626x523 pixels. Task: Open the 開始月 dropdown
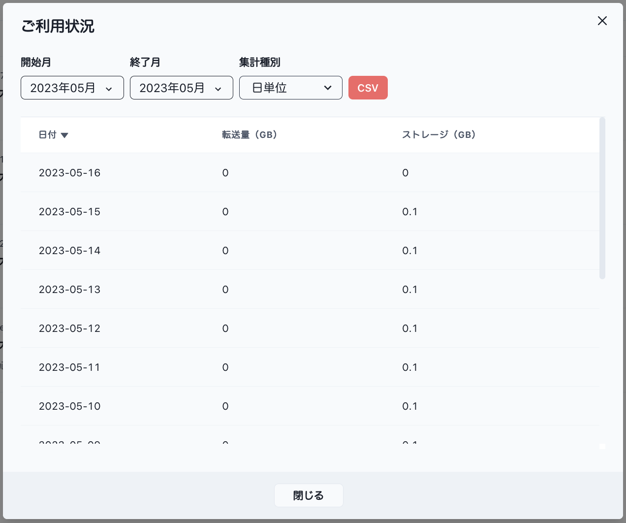pos(72,88)
